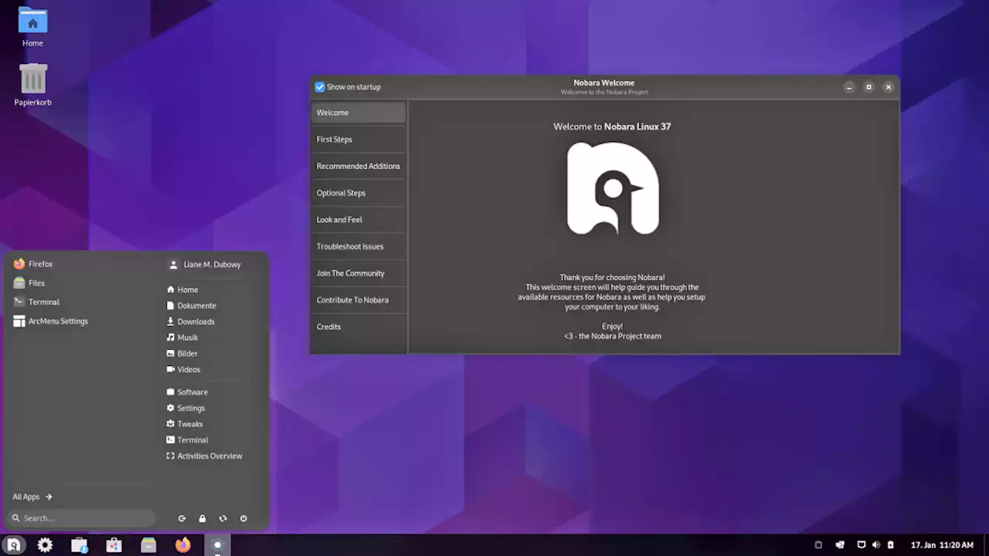
Task: Click the active Nobara Welcome taskbar icon
Action: point(217,545)
